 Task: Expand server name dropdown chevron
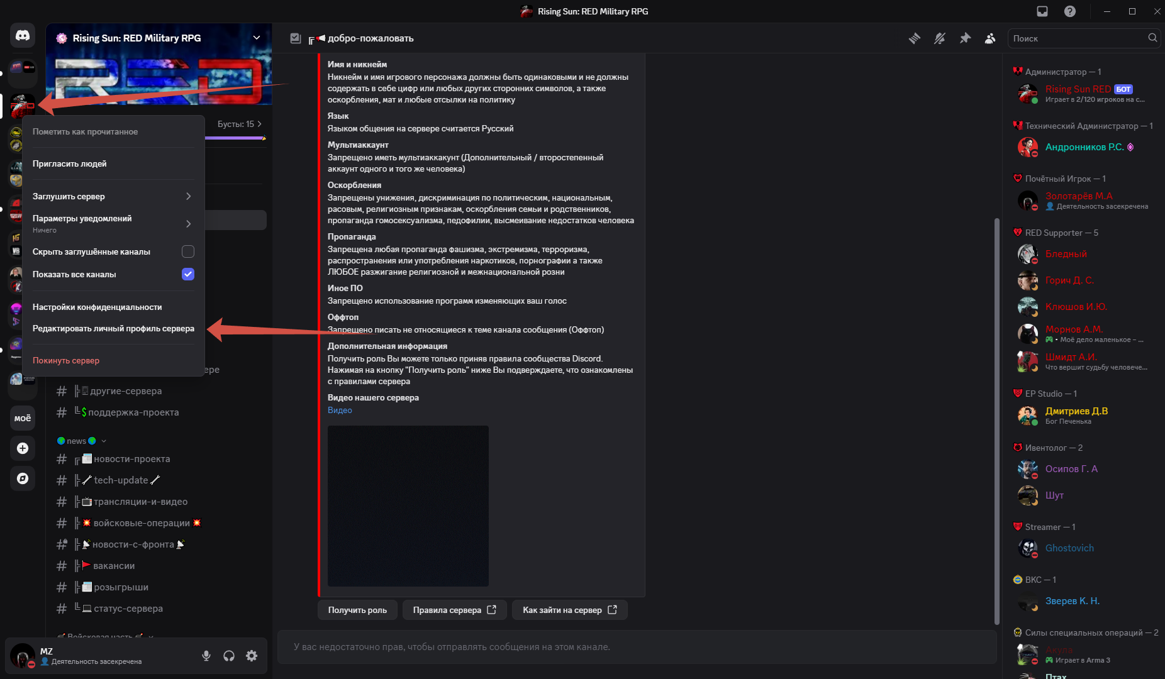(257, 38)
